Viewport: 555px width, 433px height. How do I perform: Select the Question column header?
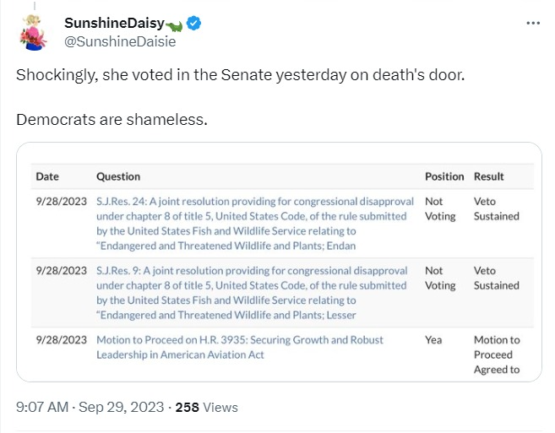click(x=118, y=176)
